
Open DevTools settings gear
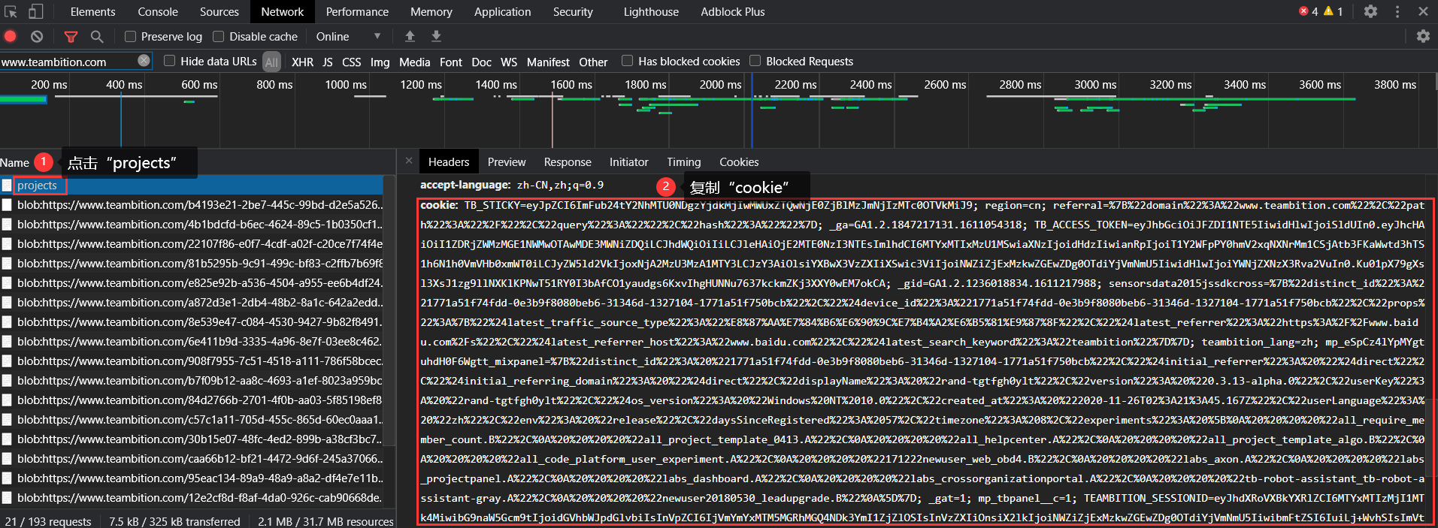click(x=1370, y=11)
